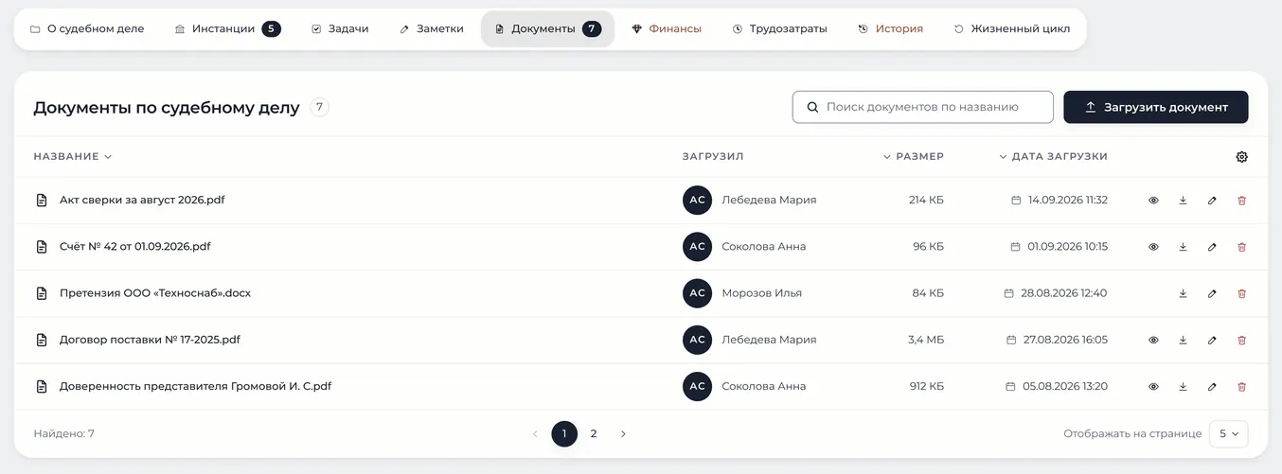This screenshot has height=474, width=1282.
Task: Delete Доверенность представителя Громовой И. С.pdf
Action: 1242,387
